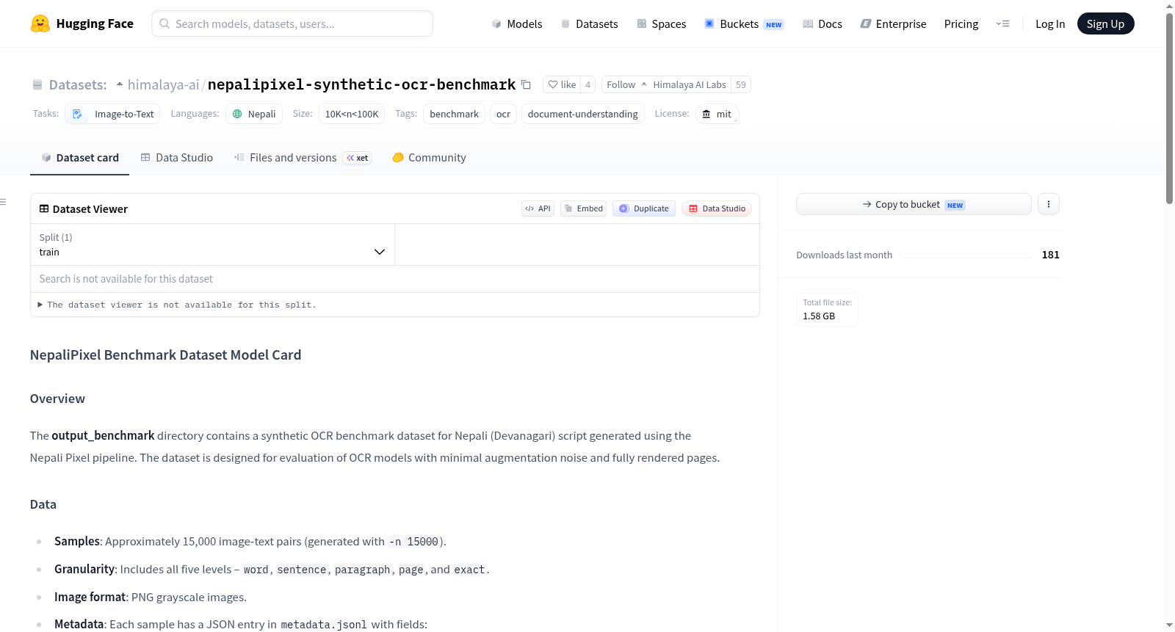Switch to the Data Studio tab
Image resolution: width=1175 pixels, height=632 pixels.
pyautogui.click(x=176, y=157)
